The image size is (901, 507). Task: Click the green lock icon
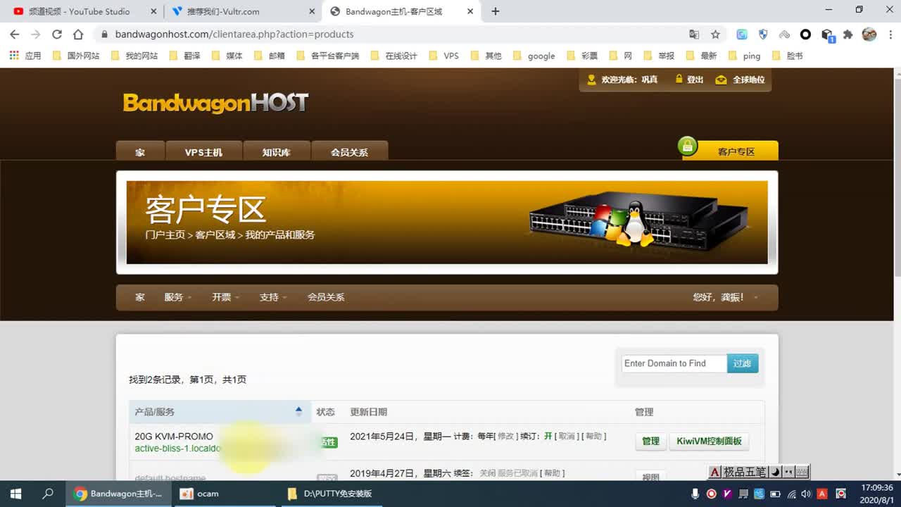pyautogui.click(x=687, y=146)
